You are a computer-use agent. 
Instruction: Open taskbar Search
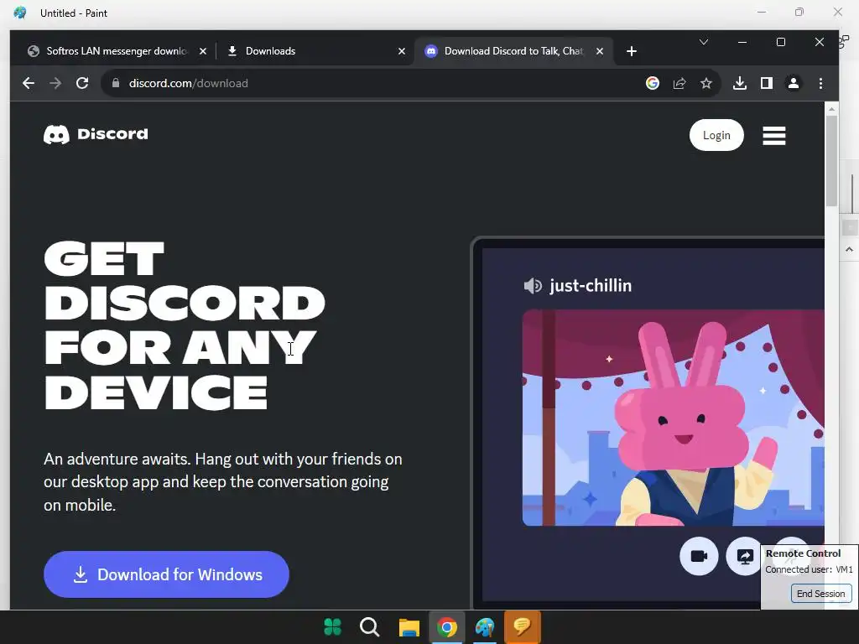(370, 626)
